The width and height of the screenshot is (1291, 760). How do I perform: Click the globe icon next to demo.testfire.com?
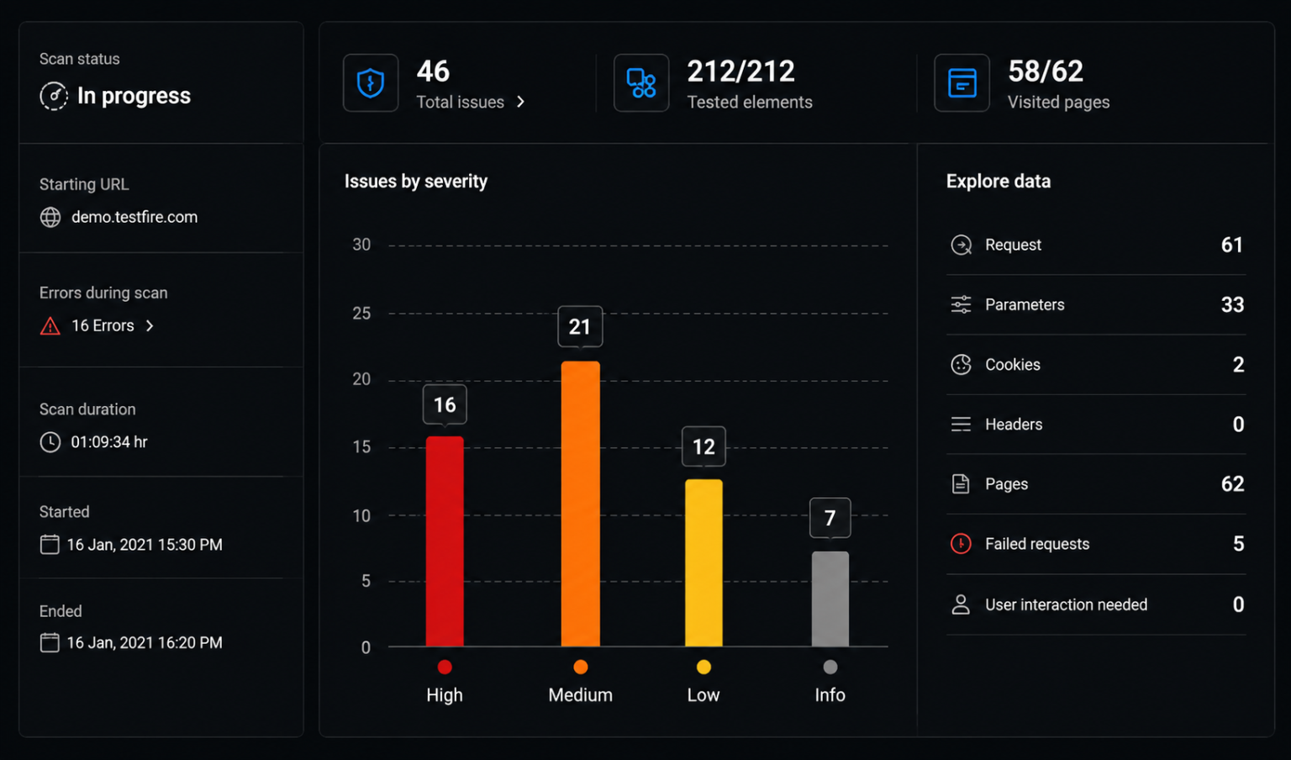pos(50,217)
